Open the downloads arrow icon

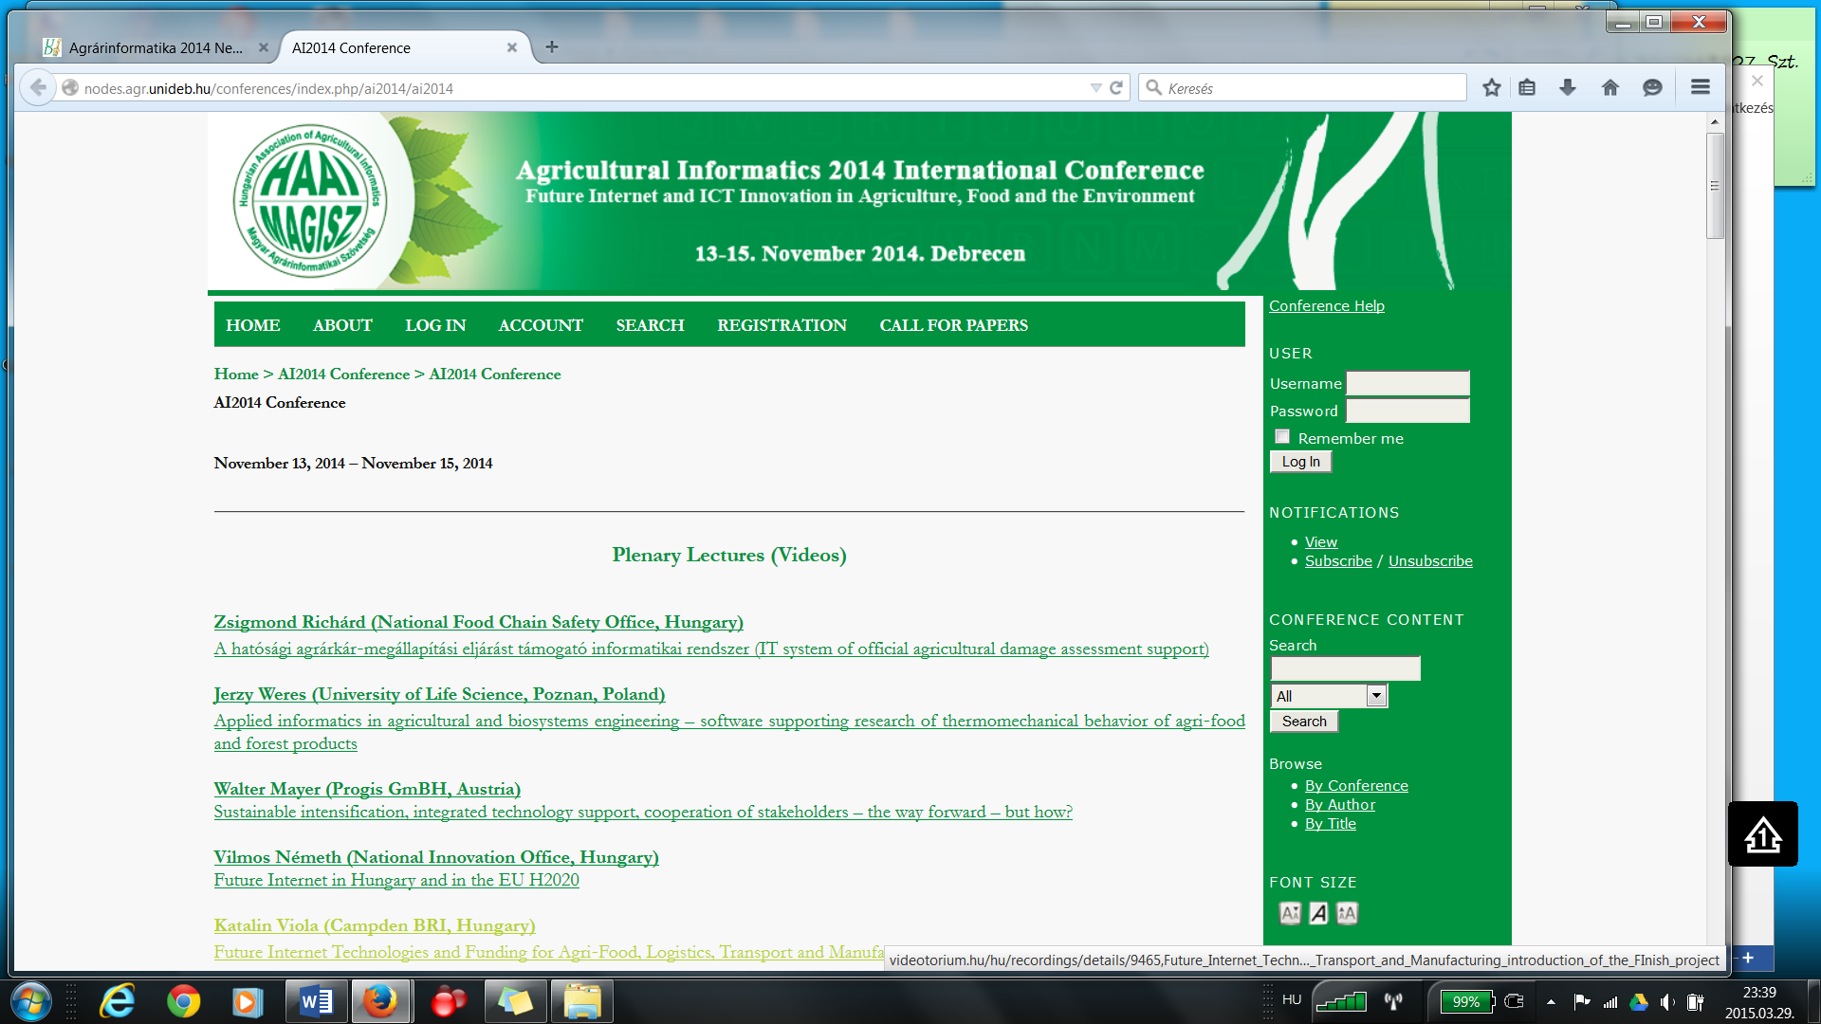[x=1568, y=88]
